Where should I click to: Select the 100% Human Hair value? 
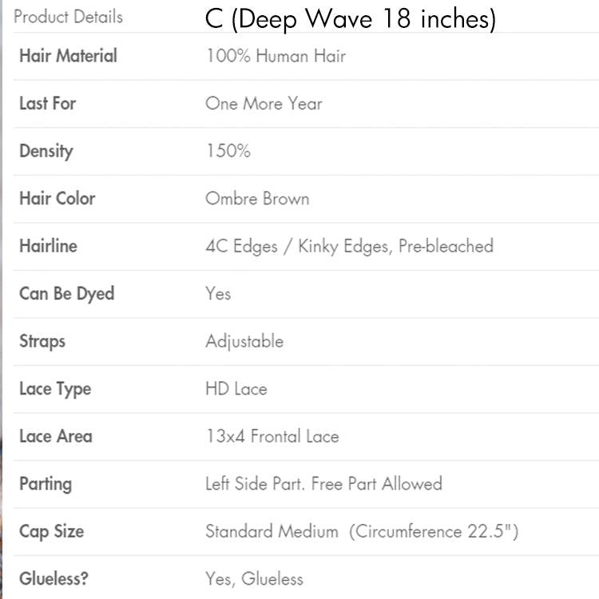(276, 56)
